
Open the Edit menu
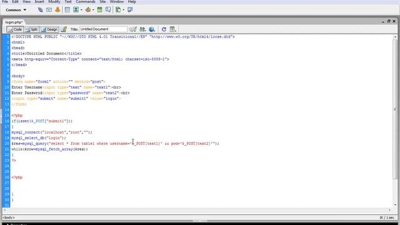[15, 1]
